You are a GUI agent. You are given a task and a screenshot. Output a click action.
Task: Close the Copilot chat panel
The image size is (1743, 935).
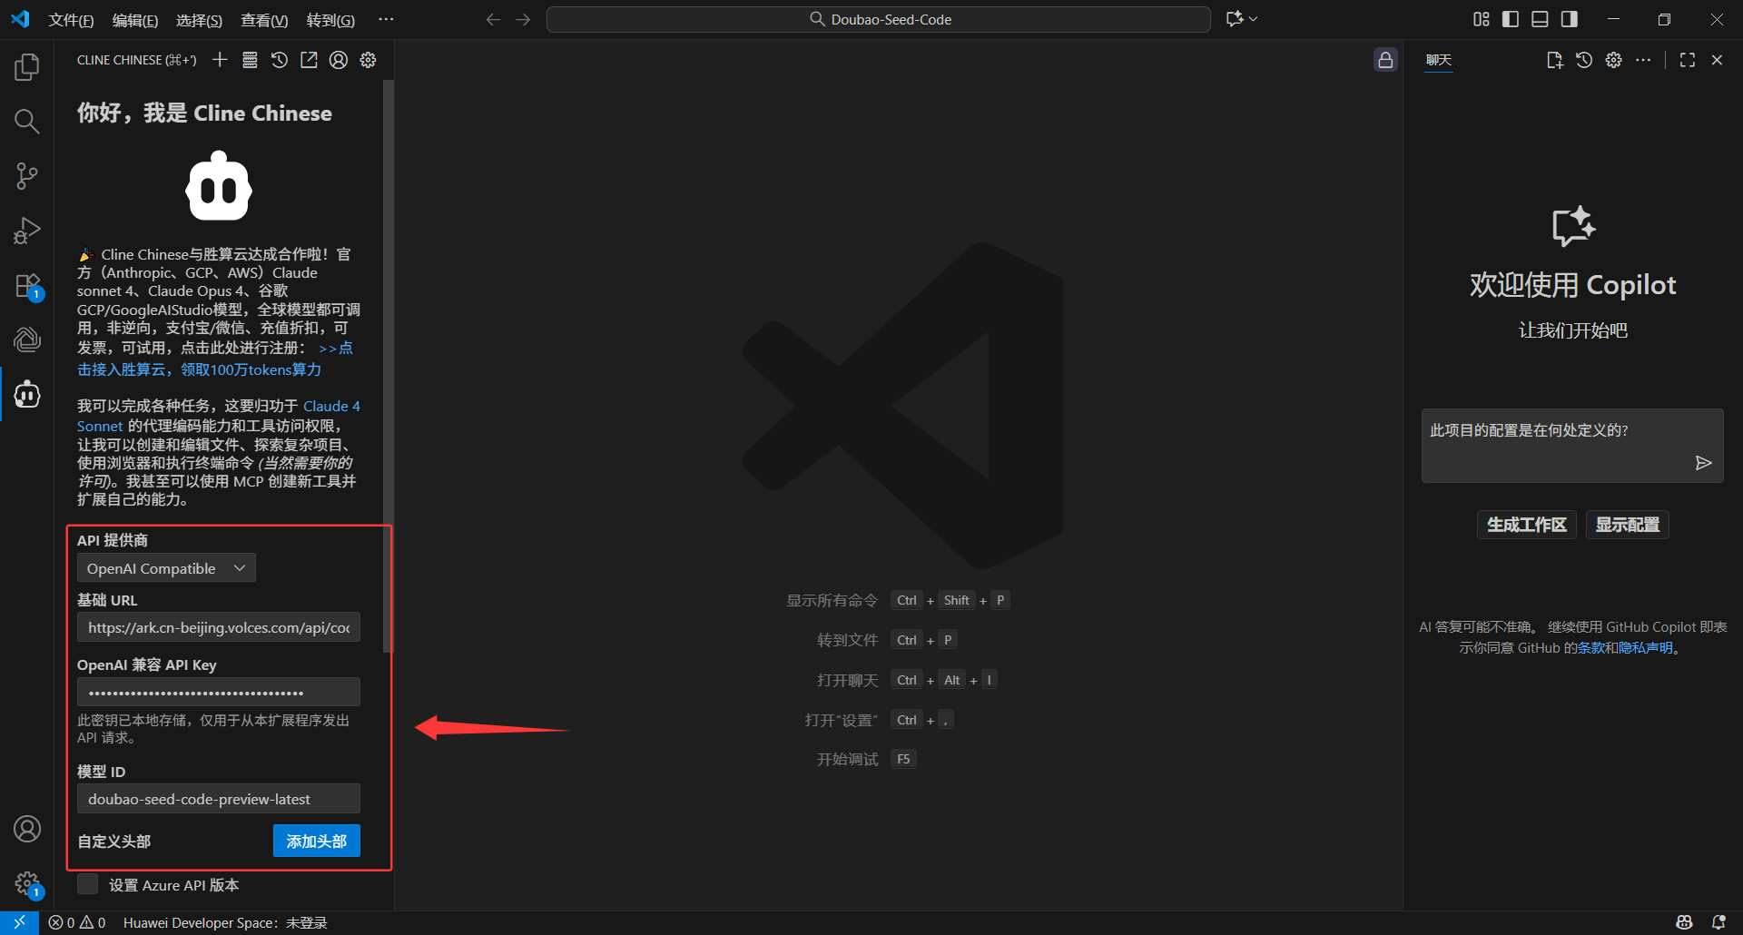(x=1717, y=60)
